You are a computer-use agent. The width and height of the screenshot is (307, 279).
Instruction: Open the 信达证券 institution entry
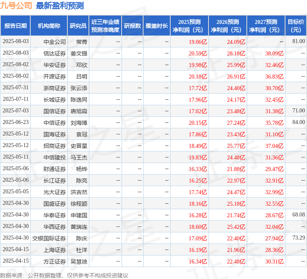pos(55,53)
